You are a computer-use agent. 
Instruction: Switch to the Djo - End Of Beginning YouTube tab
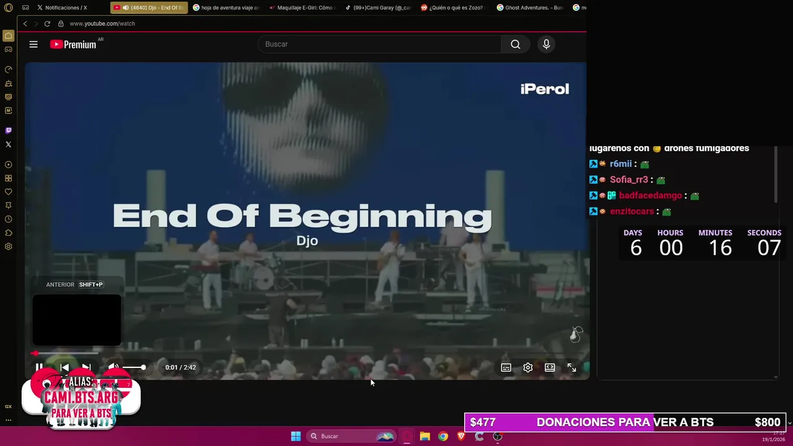(149, 7)
